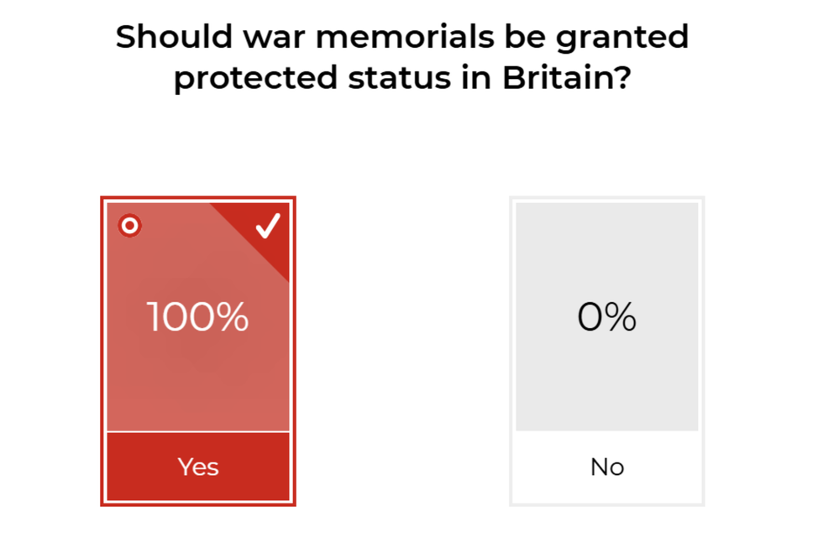Viewport: 823px width, 548px height.
Task: Choose the No option label
Action: (x=606, y=467)
